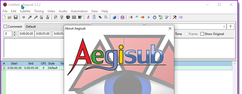Screen dimensions: 242x94
Task: Open the Properties clipboard icon
Action: (94, 17)
